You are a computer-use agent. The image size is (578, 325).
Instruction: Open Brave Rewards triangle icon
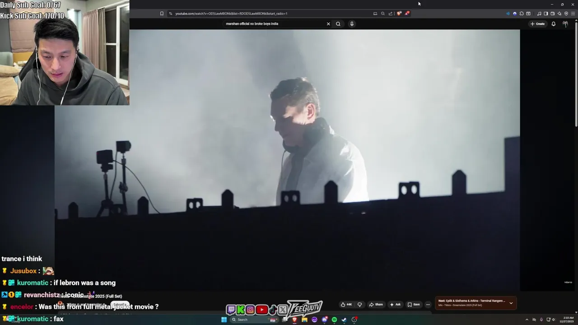(x=407, y=13)
